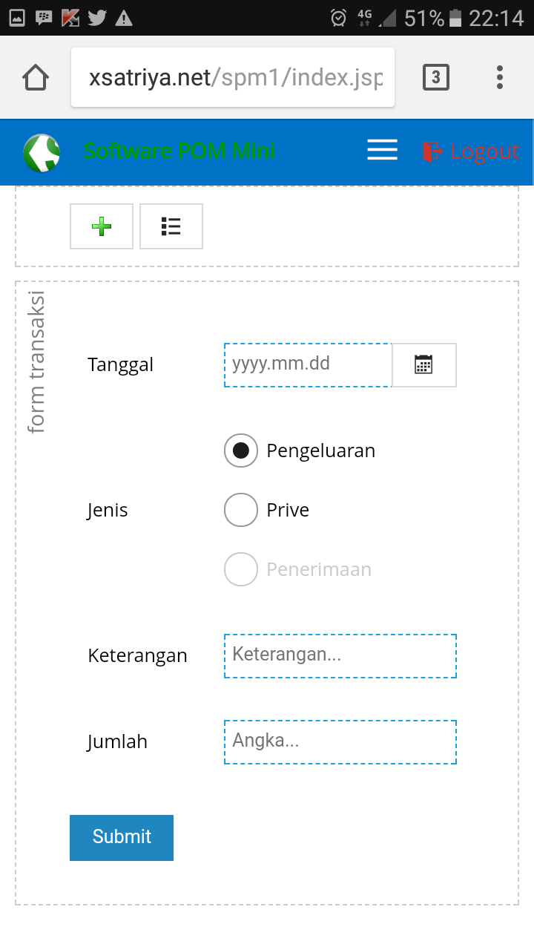Tap the Twitter notification icon in status bar
This screenshot has width=534, height=950.
point(97,18)
